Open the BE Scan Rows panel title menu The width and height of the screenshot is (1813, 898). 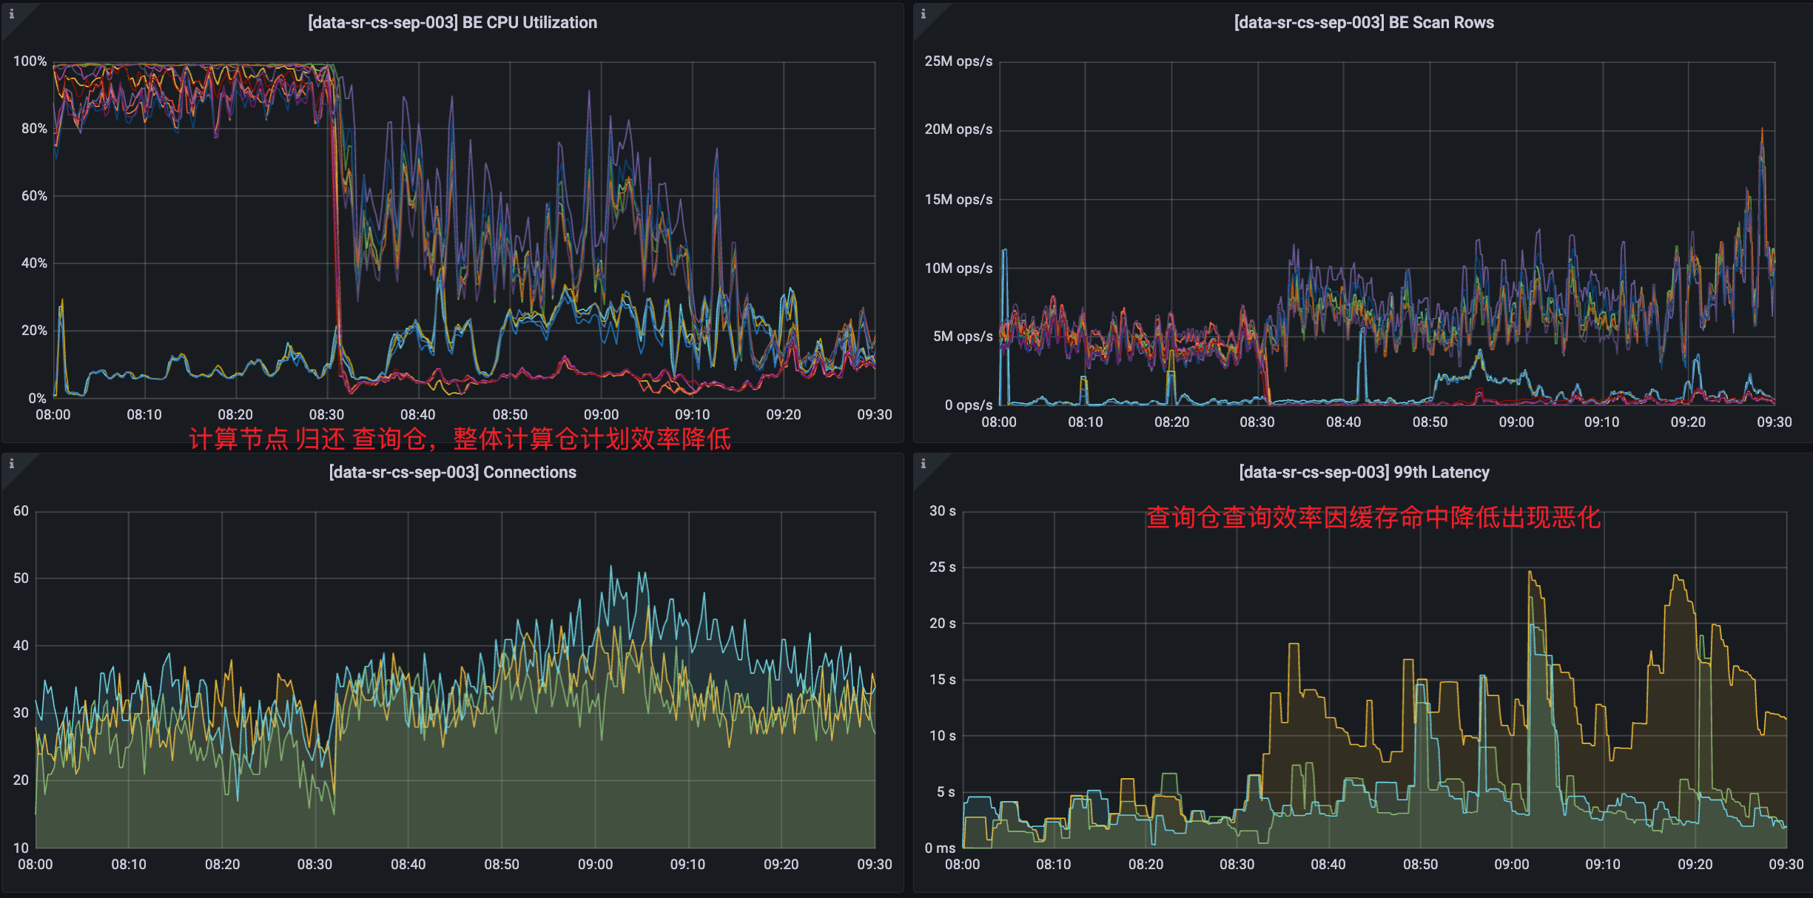tap(1364, 22)
